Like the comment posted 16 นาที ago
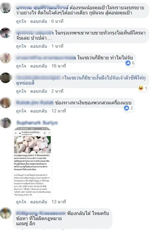This screenshot has height=230, width=153. click(x=21, y=66)
